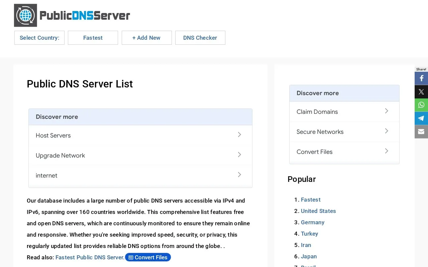
Task: Click the main Discover more header
Action: coord(140,117)
